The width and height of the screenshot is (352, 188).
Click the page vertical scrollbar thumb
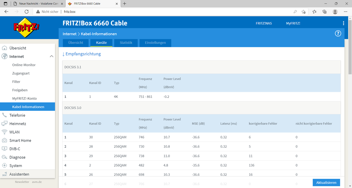click(x=350, y=47)
